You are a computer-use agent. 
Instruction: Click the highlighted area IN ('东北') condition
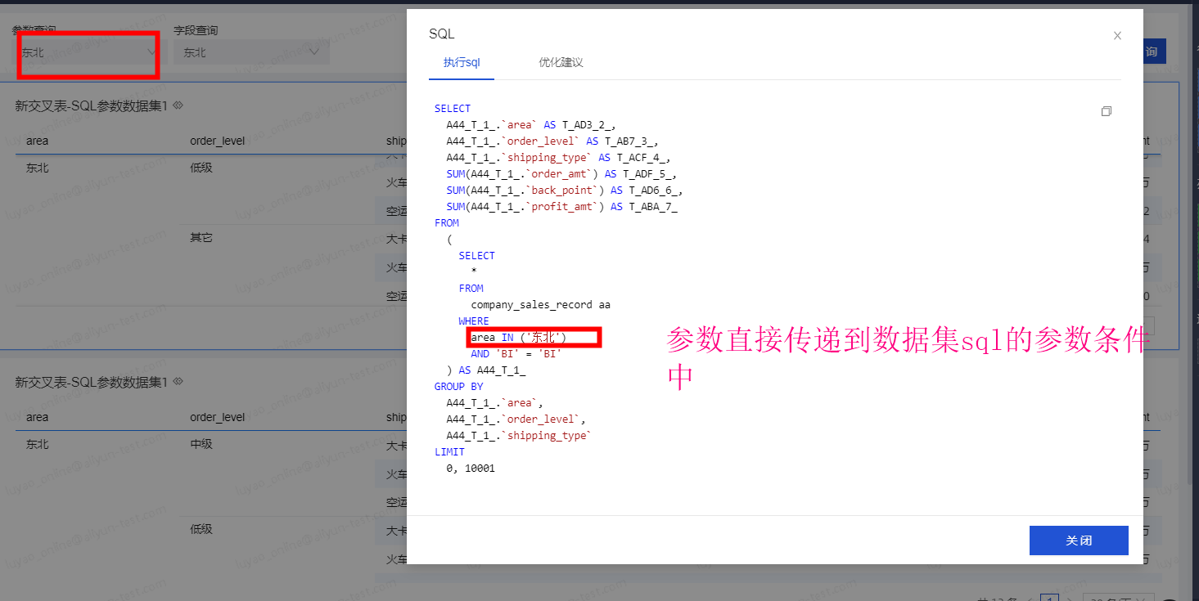pyautogui.click(x=519, y=338)
